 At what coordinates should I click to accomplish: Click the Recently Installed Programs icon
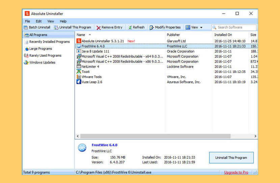[x=27, y=42]
